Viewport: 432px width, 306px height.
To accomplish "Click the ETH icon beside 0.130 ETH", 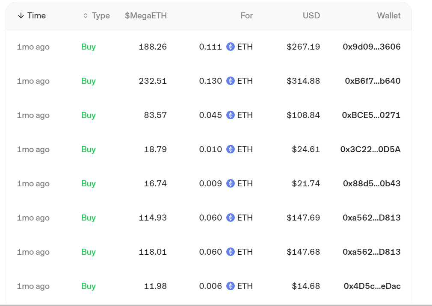I will (x=231, y=81).
